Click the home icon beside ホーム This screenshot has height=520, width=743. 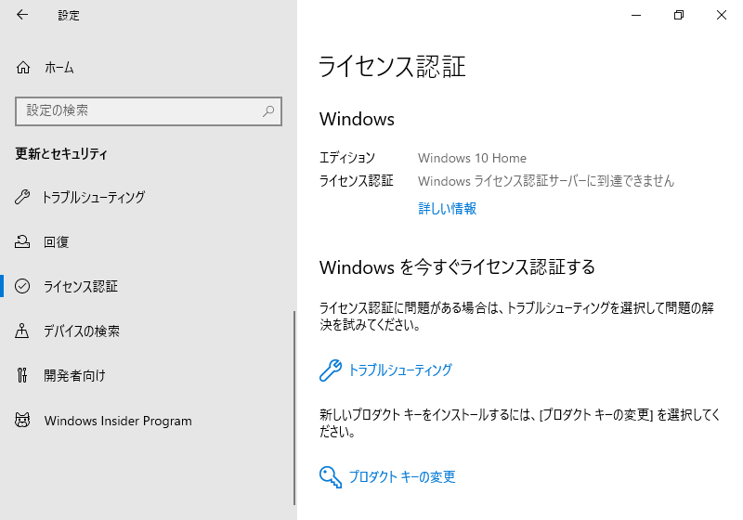[x=22, y=68]
